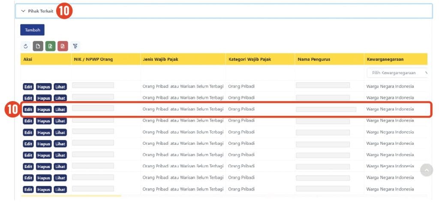Click Edit in the last table row
Screen dimensions: 439x203
point(28,190)
